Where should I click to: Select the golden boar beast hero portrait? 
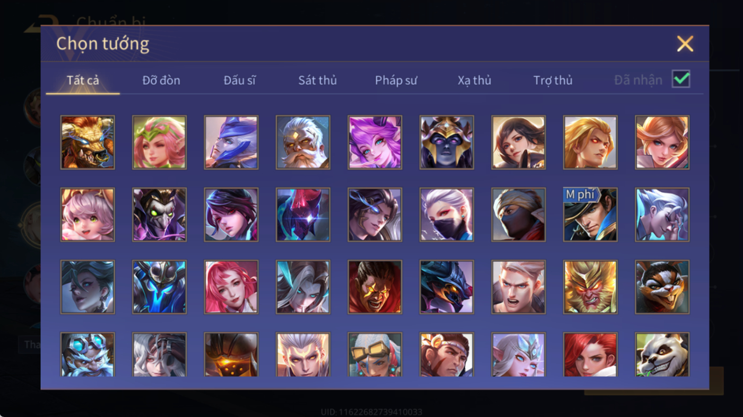[x=88, y=143]
